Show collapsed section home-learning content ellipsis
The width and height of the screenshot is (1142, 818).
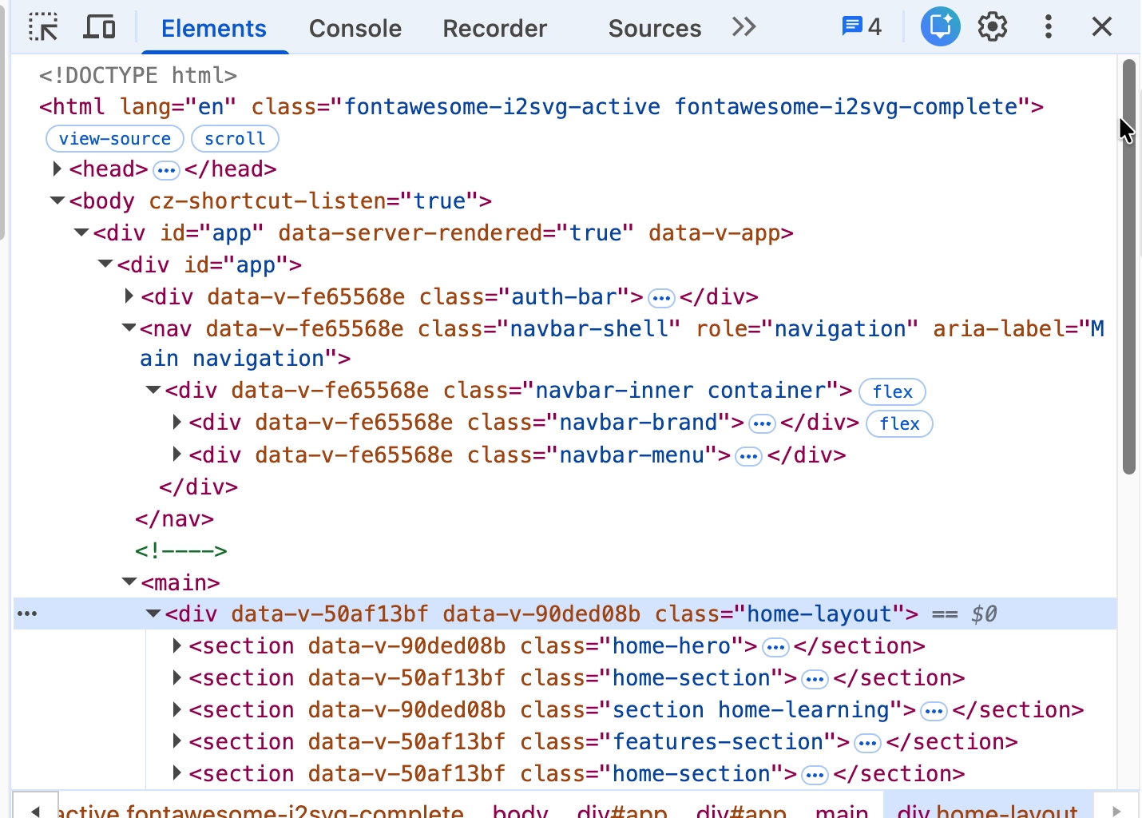click(934, 711)
